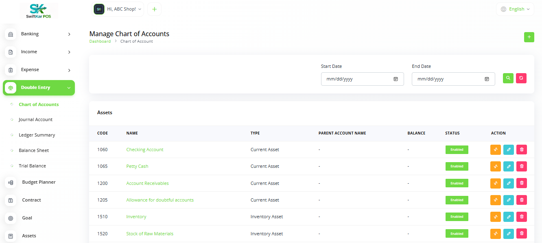Viewport: 542px width, 243px height.
Task: Click the End Date input field
Action: point(448,79)
